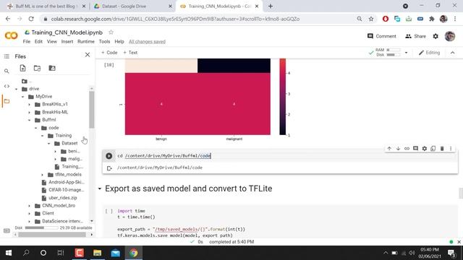Open File Explorer from taskbar

click(98, 253)
